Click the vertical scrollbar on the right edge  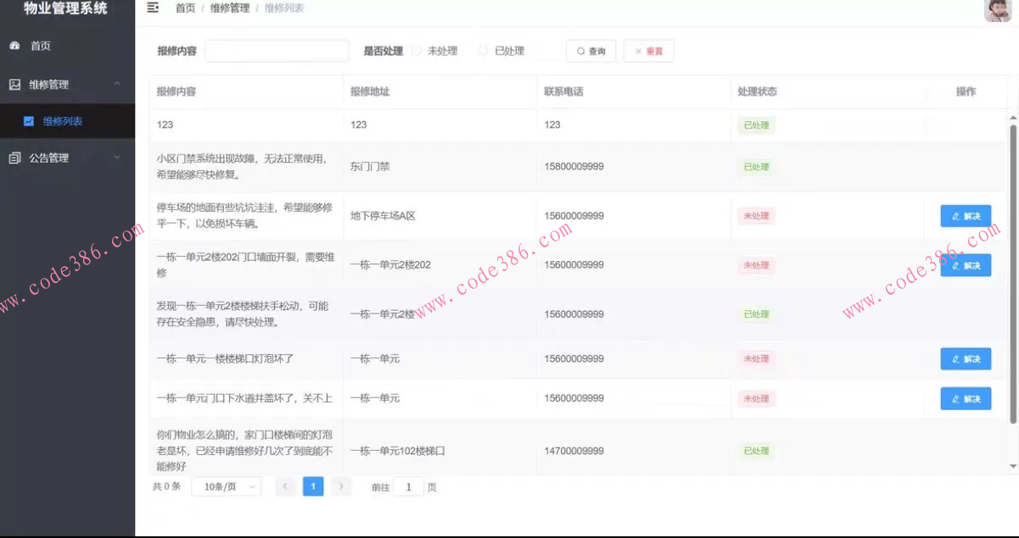point(1013,254)
